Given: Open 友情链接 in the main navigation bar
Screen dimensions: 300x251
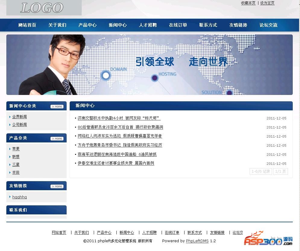Looking at the screenshot, I should pyautogui.click(x=238, y=25).
